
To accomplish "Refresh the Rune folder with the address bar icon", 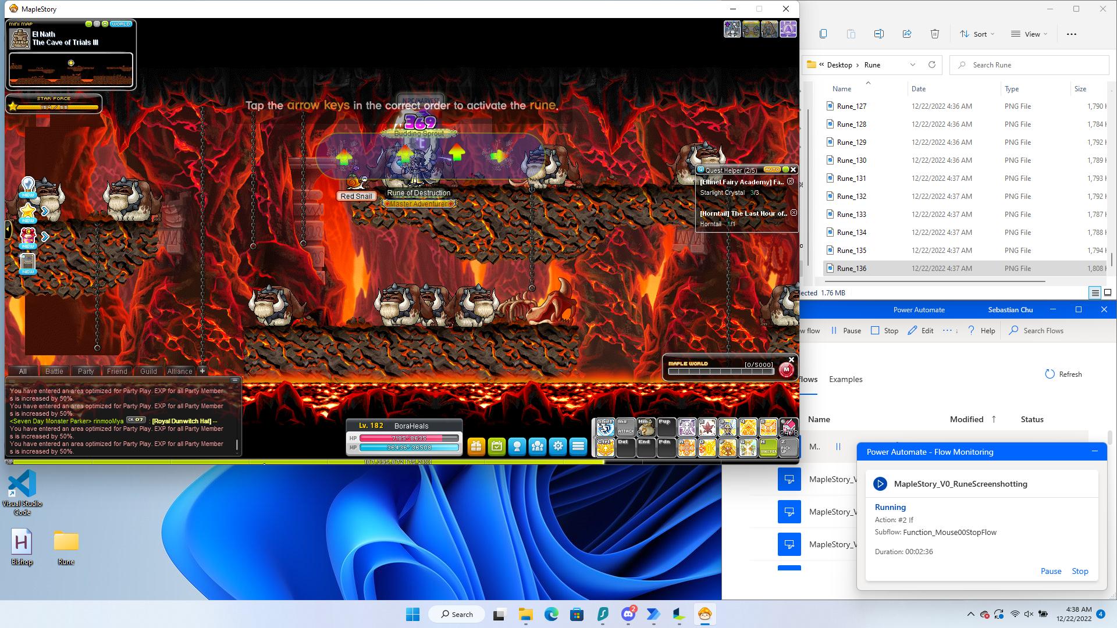I will [x=932, y=65].
